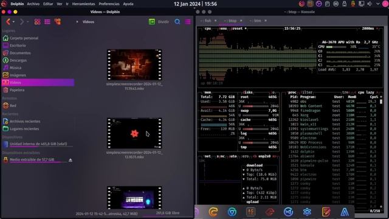This screenshot has height=219, width=389.
Task: Open Dolphin's hamburger menu
Action: (188, 22)
